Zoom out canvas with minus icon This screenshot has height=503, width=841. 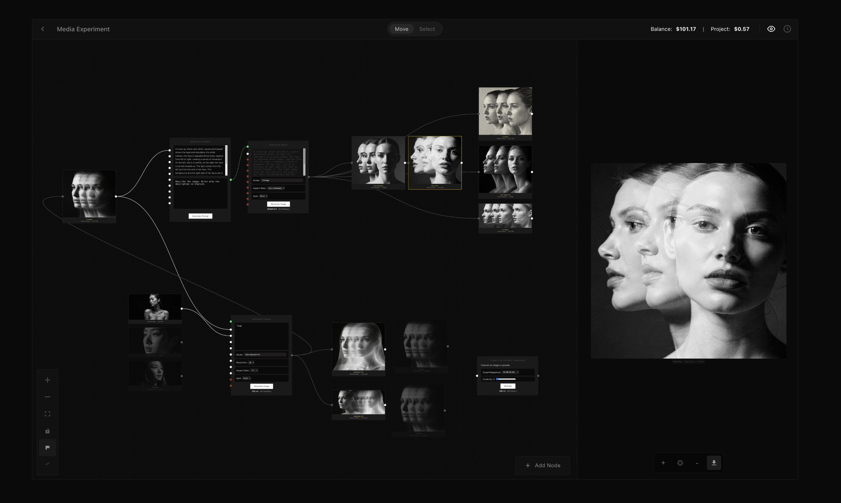coord(48,397)
